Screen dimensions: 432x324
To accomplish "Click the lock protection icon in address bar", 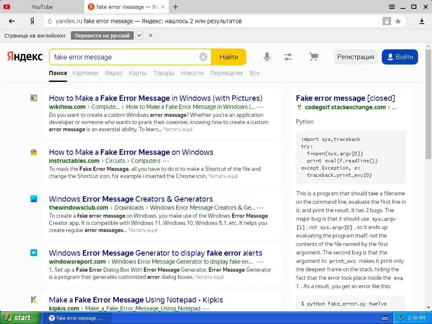I will 386,21.
